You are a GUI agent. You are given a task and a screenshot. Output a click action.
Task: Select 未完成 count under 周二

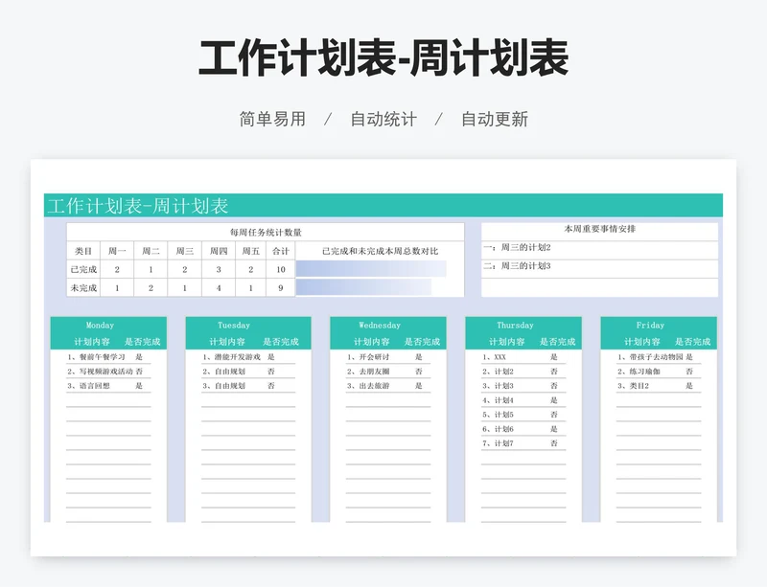pos(151,288)
